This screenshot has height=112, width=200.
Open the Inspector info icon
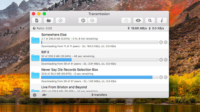(162, 20)
